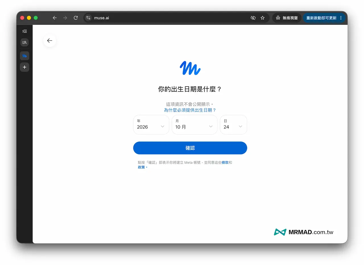Open site information icon in address bar
Image resolution: width=364 pixels, height=265 pixels.
[88, 18]
